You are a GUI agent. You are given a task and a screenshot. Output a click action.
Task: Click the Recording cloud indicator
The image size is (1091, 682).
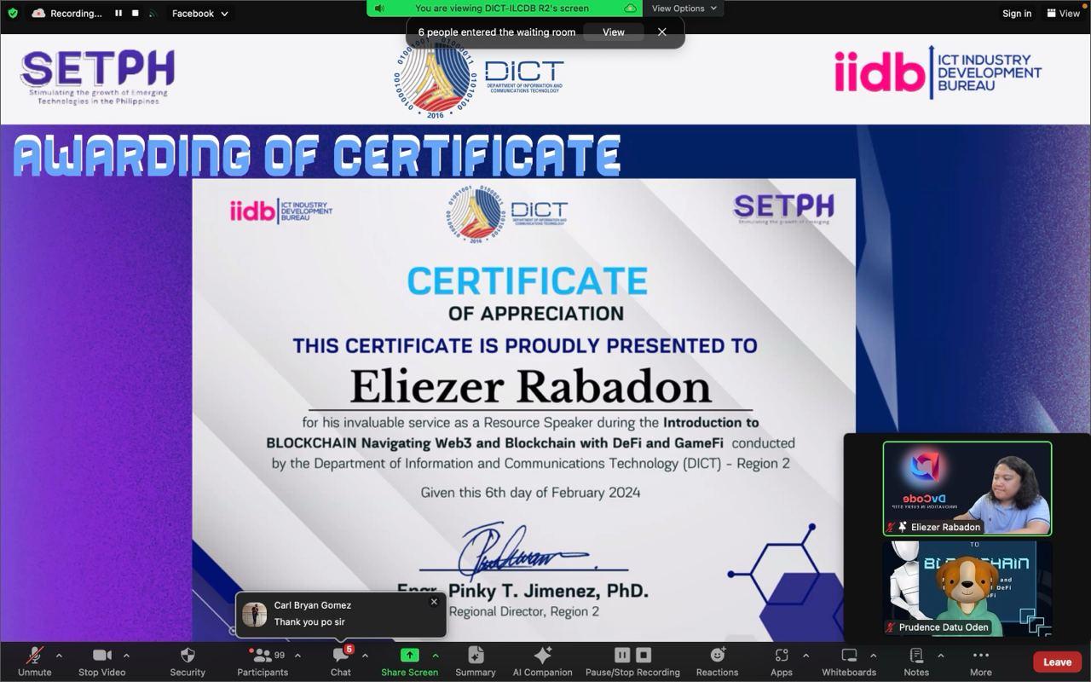(67, 13)
